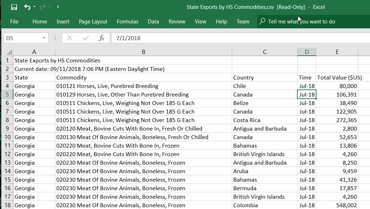Switch to the Formulas ribbon tab
This screenshot has width=370, height=209.
coord(128,22)
